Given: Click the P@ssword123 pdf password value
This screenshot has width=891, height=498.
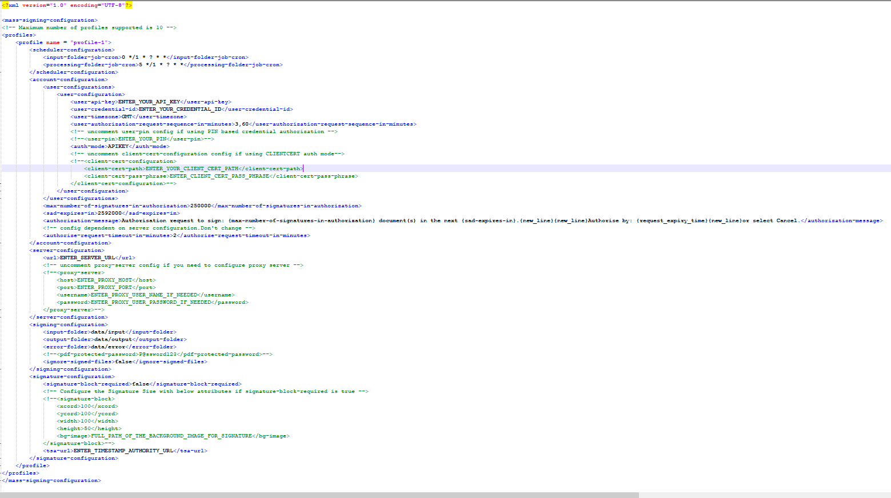Looking at the screenshot, I should [158, 354].
